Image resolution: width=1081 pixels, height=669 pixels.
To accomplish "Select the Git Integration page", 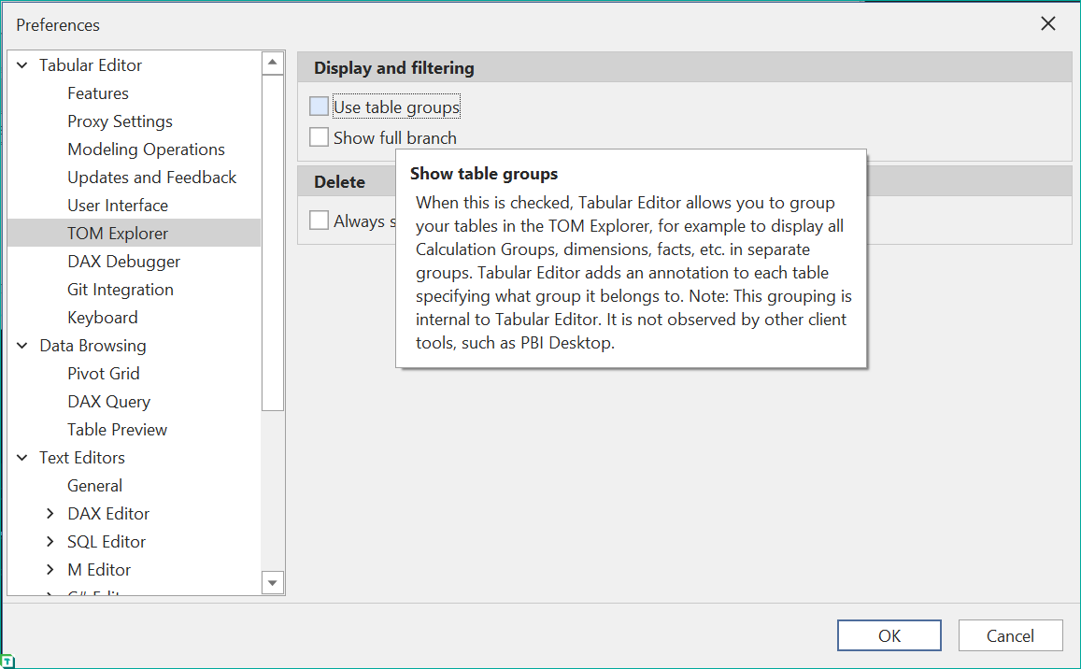I will coord(120,289).
